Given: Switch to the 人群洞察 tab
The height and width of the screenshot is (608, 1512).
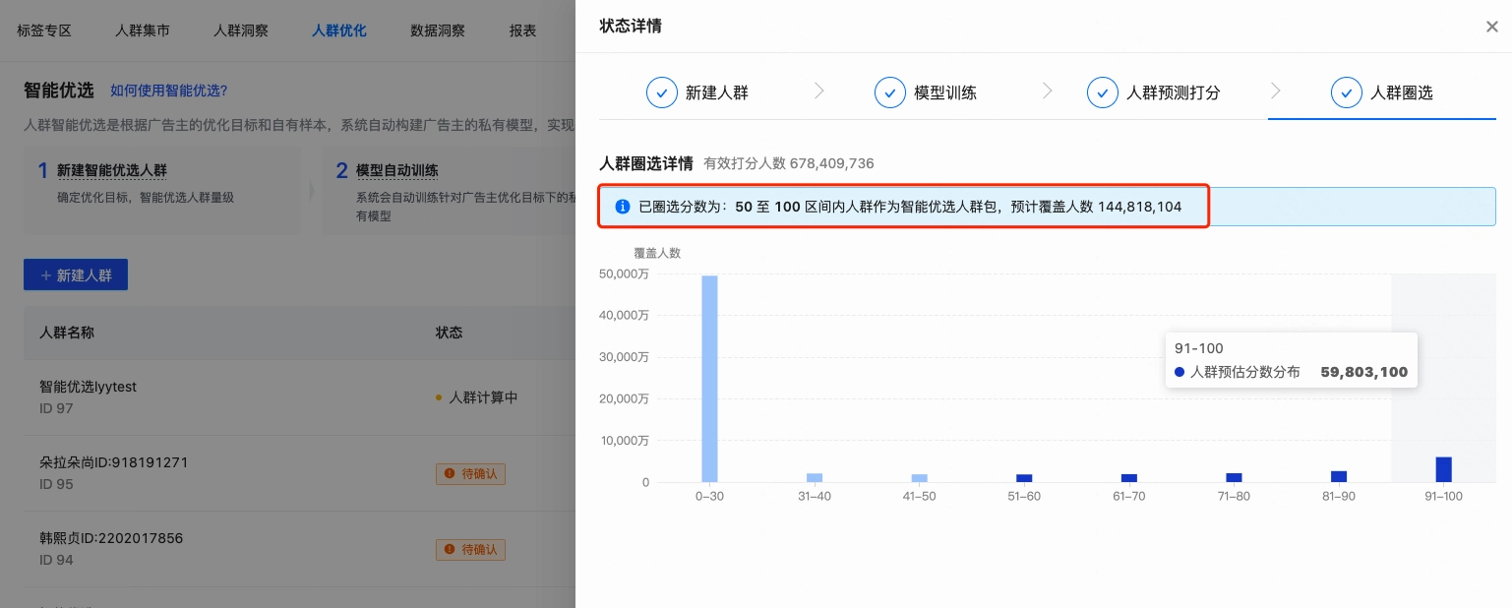Looking at the screenshot, I should pos(240,30).
